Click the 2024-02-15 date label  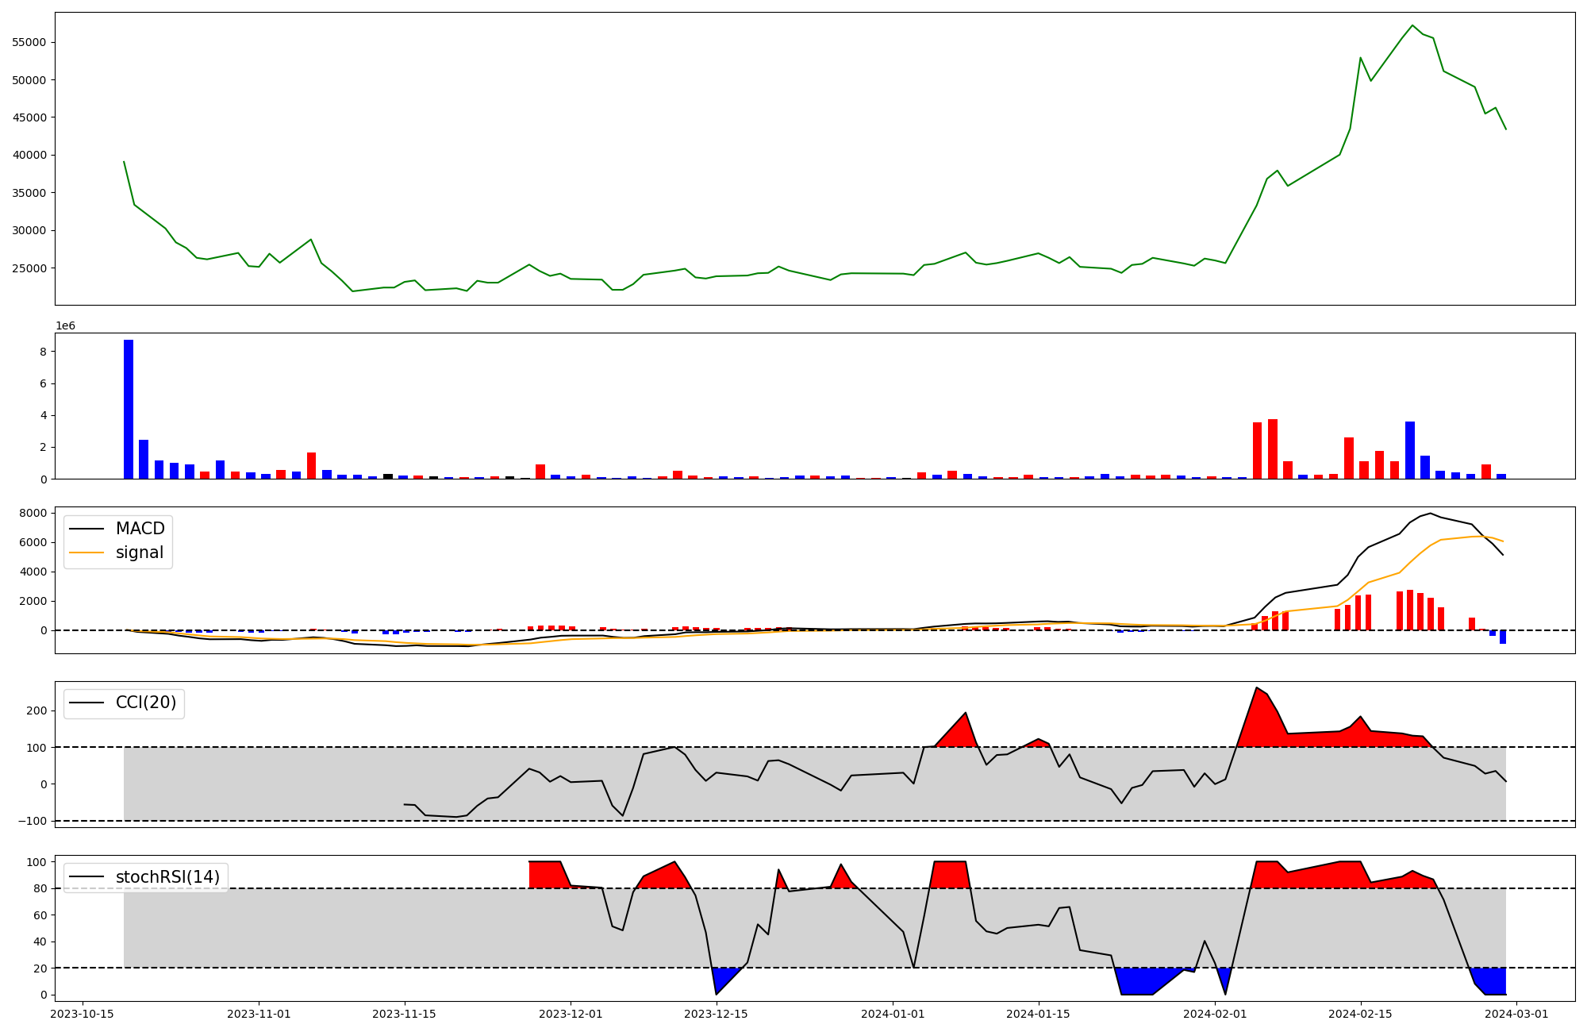pyautogui.click(x=1360, y=1014)
